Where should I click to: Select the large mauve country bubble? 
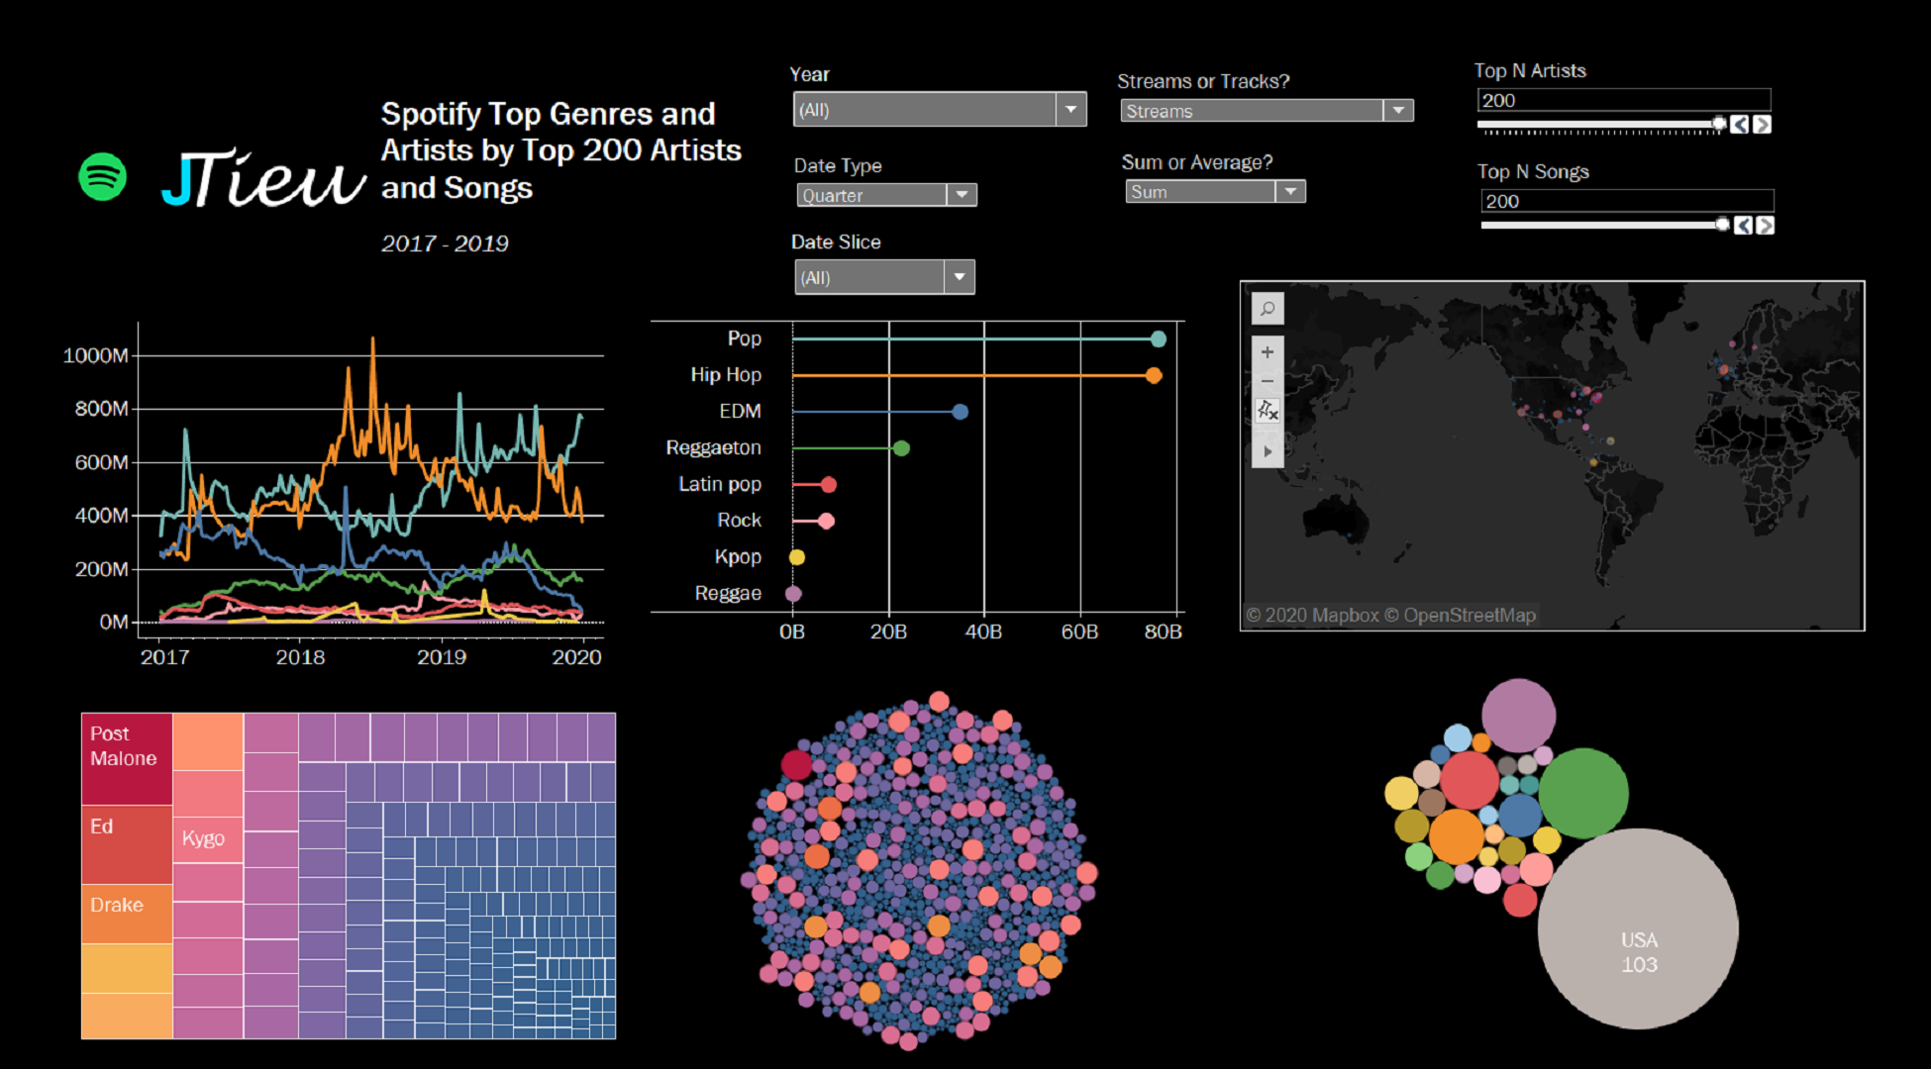[1518, 715]
